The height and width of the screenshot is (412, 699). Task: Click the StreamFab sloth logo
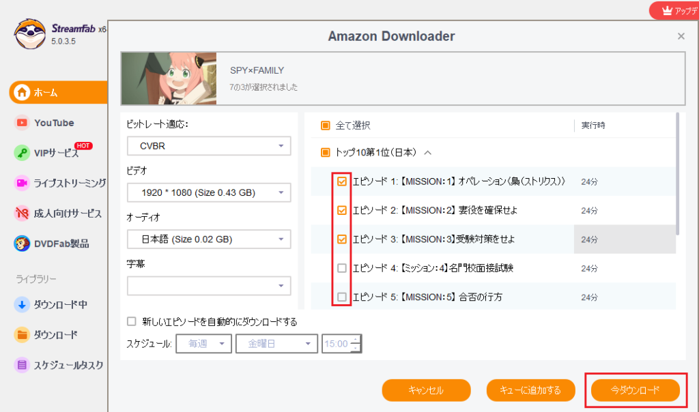coord(29,34)
